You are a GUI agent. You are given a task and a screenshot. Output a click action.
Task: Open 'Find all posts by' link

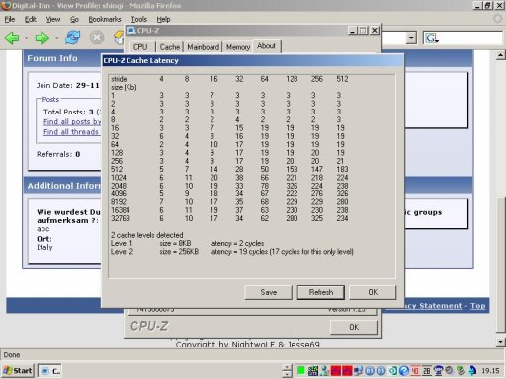coord(72,122)
